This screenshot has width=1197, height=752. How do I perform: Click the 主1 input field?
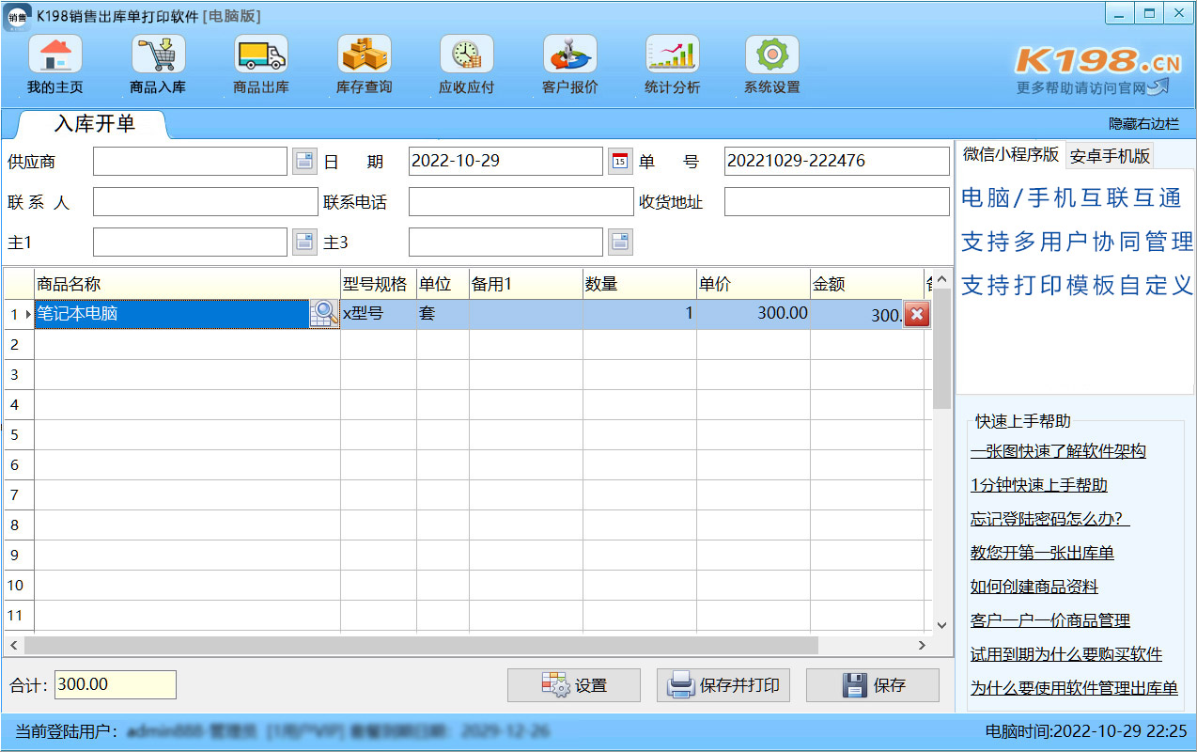coord(190,243)
